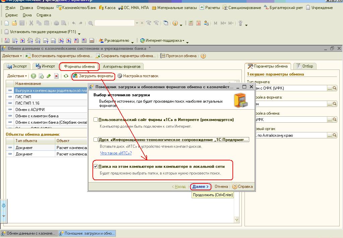Click the calculator icon in main toolbar

pos(191,23)
